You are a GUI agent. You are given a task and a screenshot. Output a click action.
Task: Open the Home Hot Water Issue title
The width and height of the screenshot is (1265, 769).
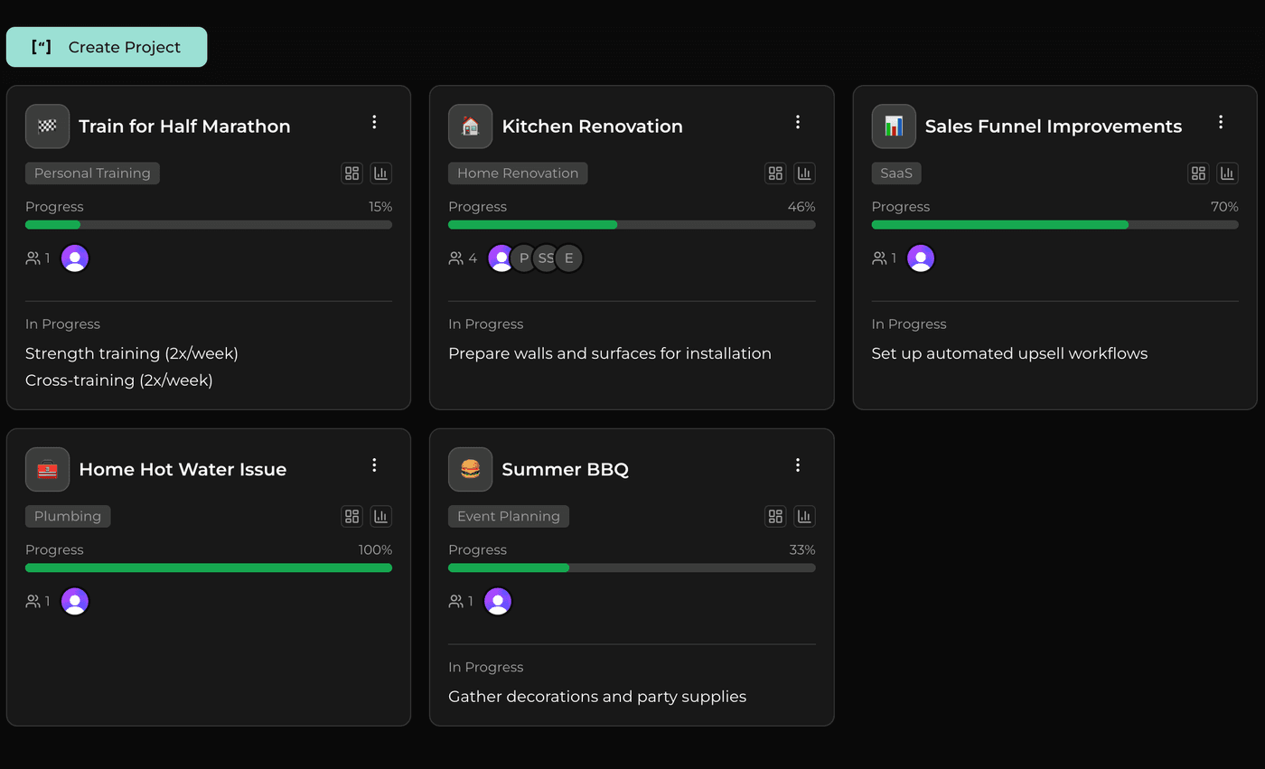183,470
